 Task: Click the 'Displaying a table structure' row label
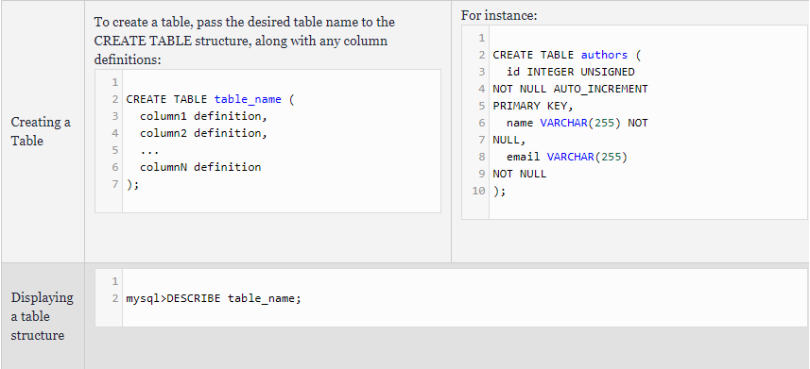(42, 316)
